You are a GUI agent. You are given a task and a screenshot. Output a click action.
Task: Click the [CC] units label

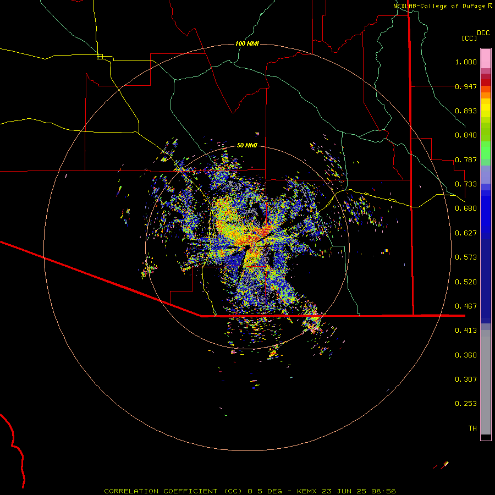pyautogui.click(x=470, y=38)
